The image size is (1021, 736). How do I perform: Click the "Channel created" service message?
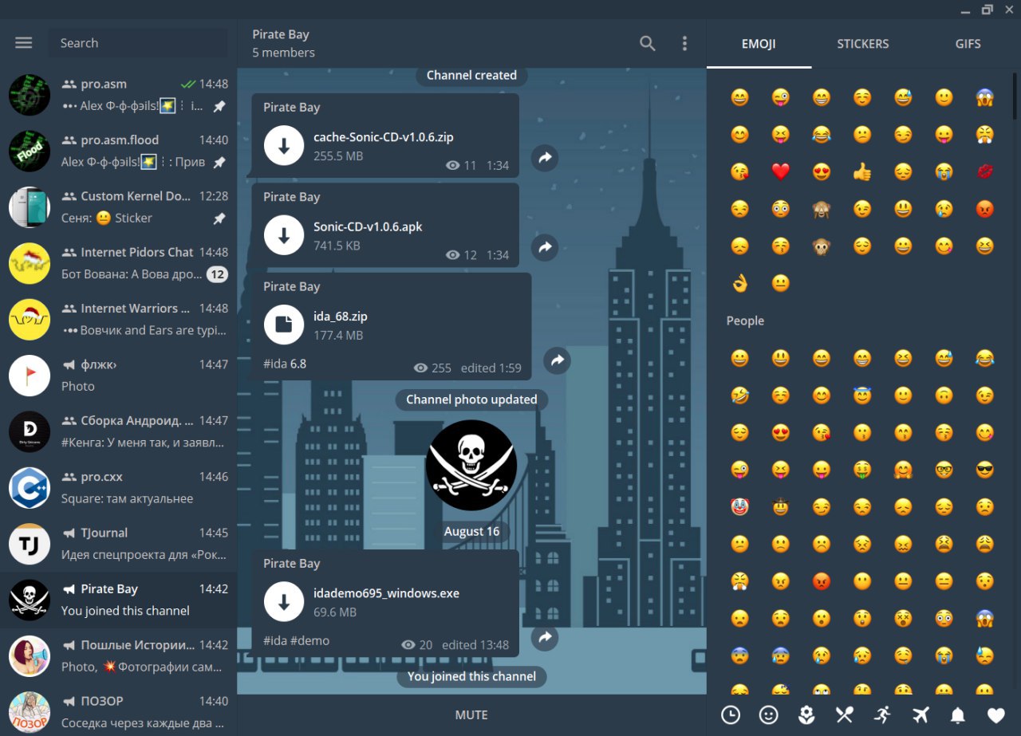471,75
